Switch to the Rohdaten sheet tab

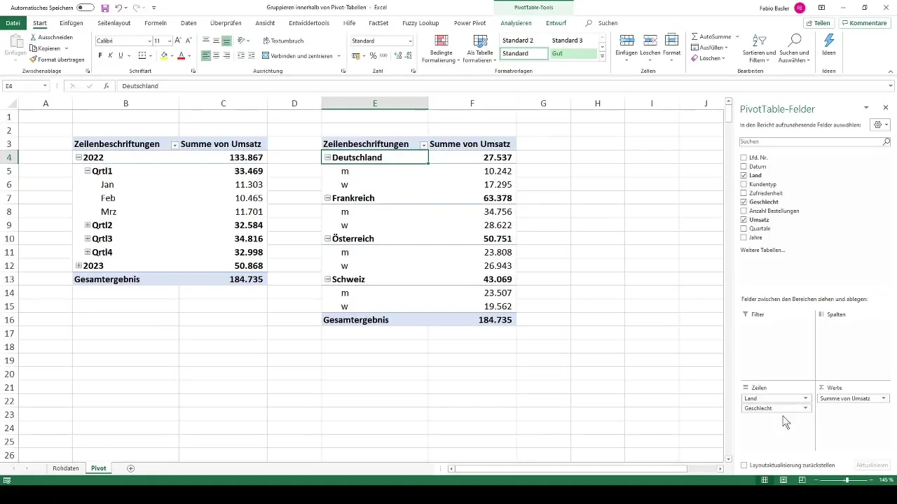click(x=66, y=468)
